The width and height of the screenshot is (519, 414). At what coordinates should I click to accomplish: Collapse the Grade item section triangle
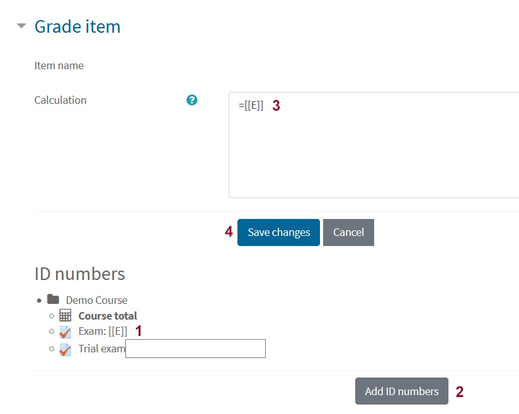pos(21,26)
